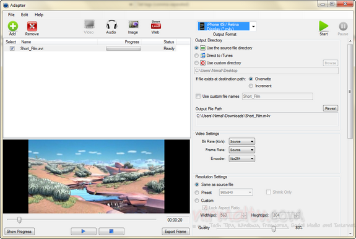Click the video seek slider handle
The width and height of the screenshot is (356, 239).
tap(19, 219)
